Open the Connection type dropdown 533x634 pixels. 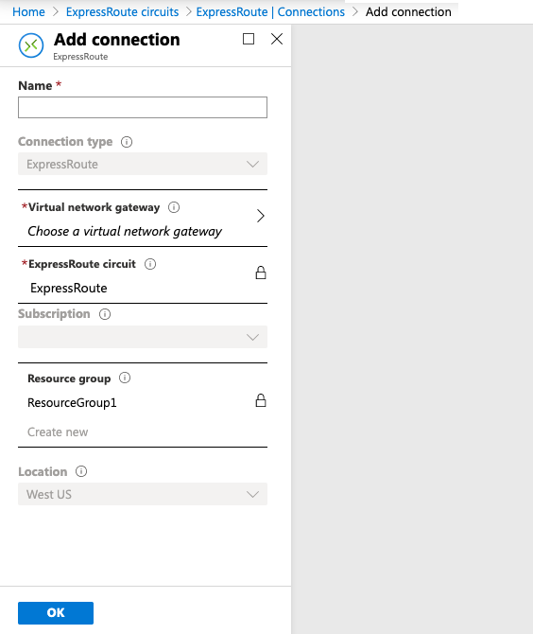143,164
